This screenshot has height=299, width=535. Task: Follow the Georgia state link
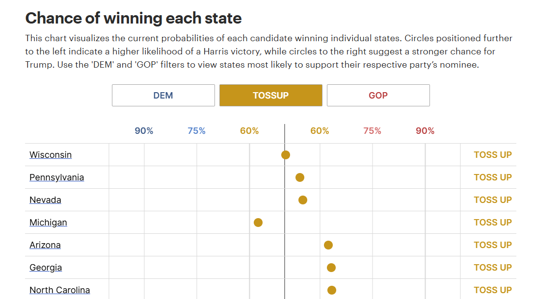(x=46, y=268)
